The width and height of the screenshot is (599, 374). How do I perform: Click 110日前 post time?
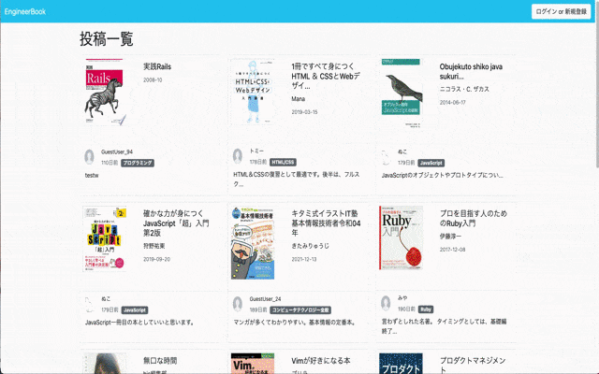(x=110, y=163)
